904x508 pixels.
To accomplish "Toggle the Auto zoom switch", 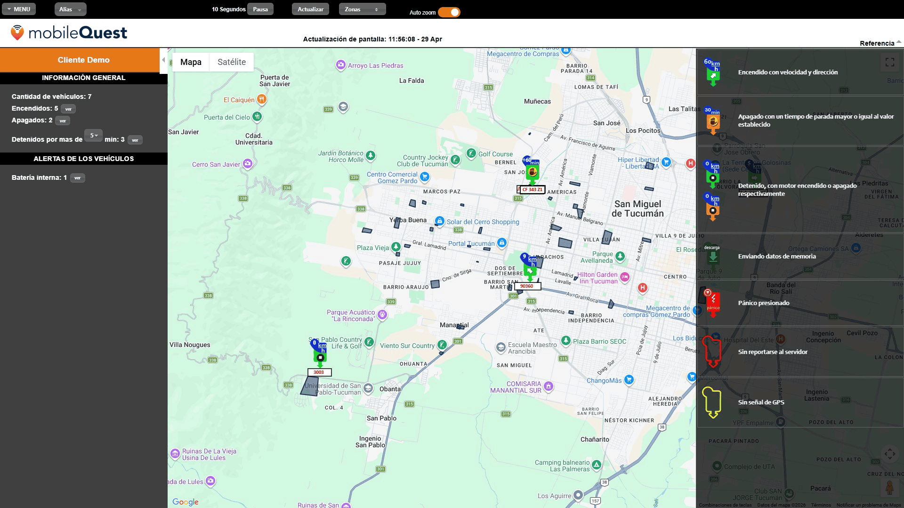I will pyautogui.click(x=449, y=13).
